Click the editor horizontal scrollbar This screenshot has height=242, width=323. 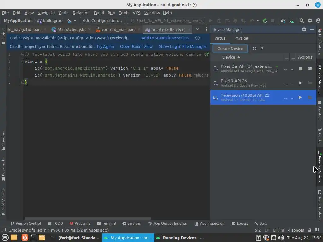tap(88, 218)
